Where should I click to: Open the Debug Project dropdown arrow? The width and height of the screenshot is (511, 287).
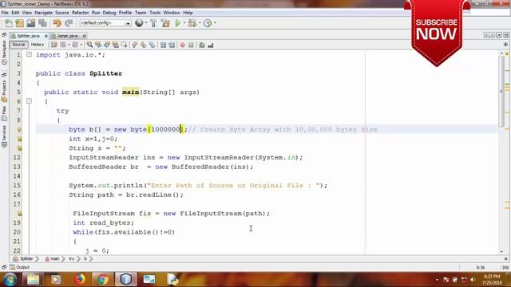coord(200,23)
